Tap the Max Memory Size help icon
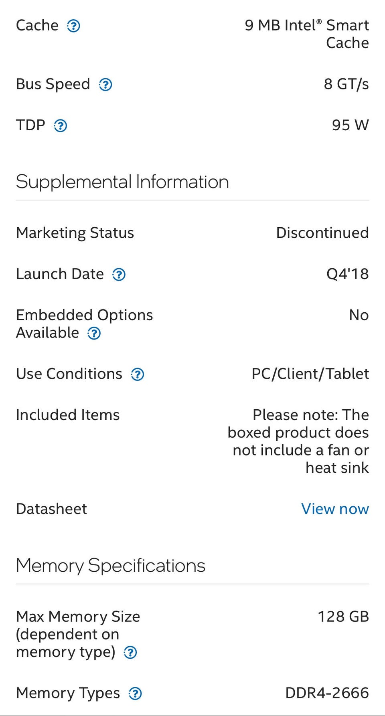 click(x=130, y=653)
